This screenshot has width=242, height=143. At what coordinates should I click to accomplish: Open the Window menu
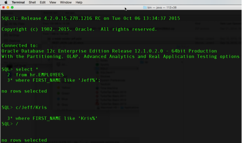(x=66, y=2)
